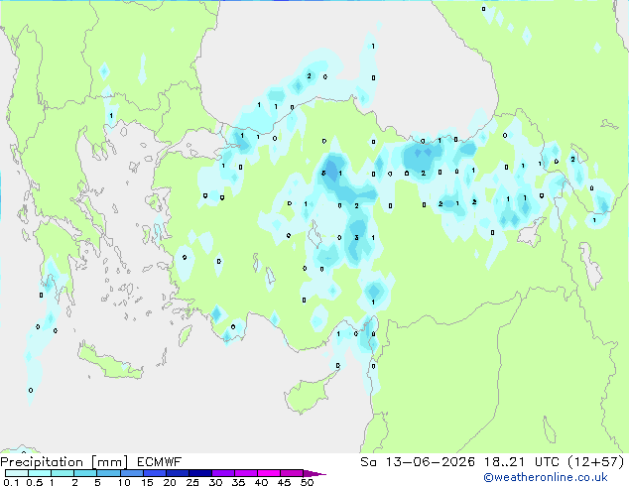Click the date text 'Sa 13-06-2026'
Image resolution: width=629 pixels, height=486 pixels.
418,462
